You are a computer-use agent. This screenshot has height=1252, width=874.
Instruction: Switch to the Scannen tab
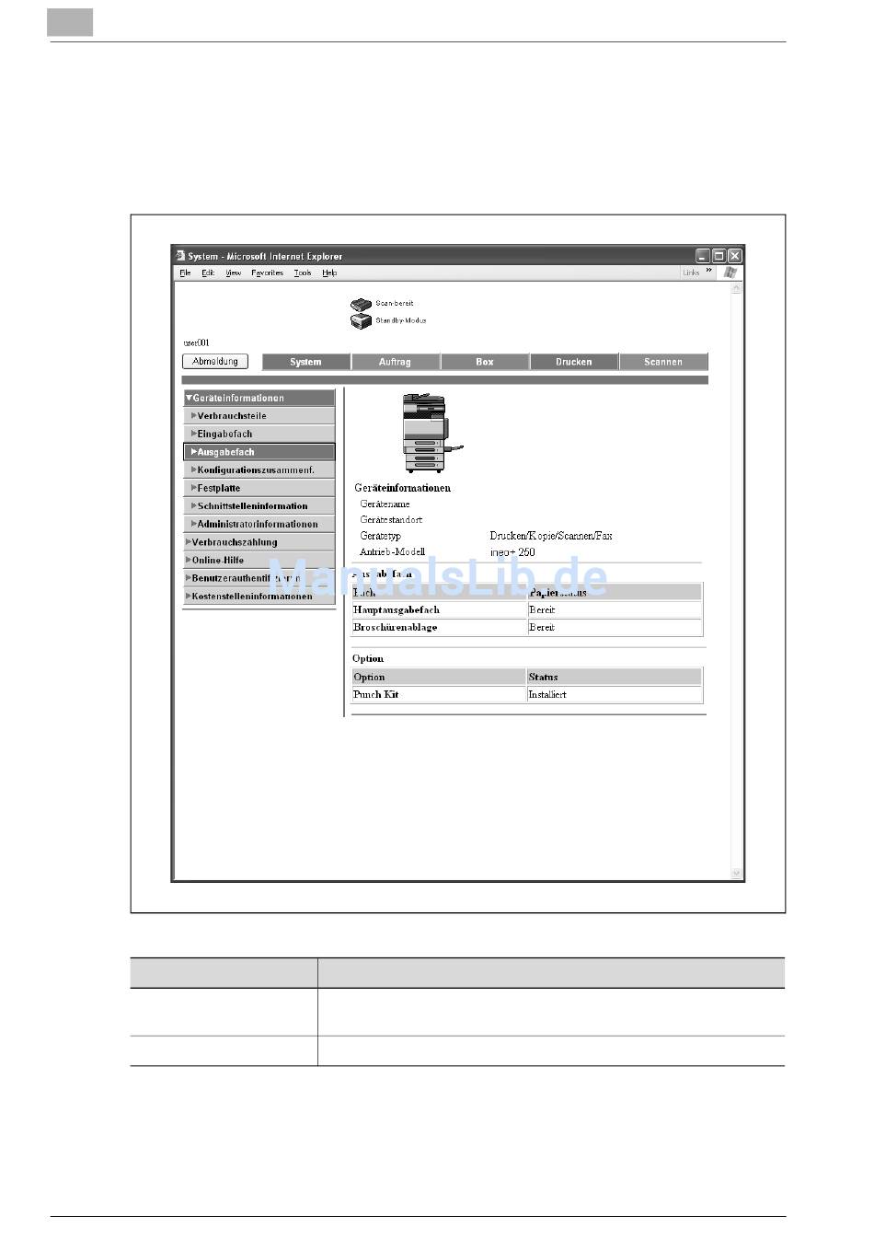[663, 362]
